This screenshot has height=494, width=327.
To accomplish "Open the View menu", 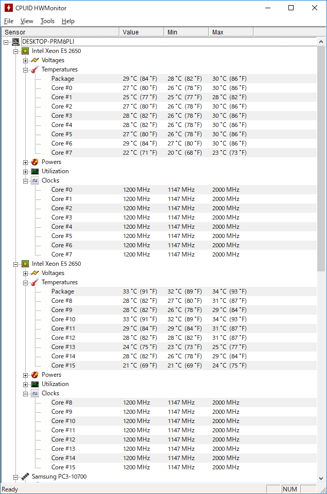I will (27, 21).
